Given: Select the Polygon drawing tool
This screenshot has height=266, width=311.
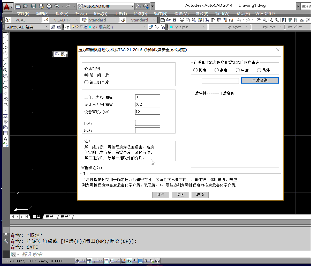Looking at the screenshot, I should (x=5, y=53).
